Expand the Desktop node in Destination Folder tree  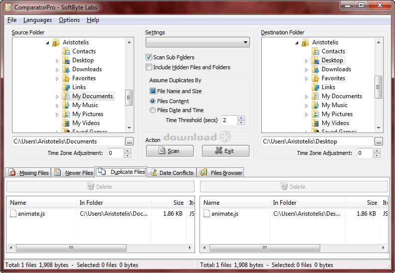[306, 61]
